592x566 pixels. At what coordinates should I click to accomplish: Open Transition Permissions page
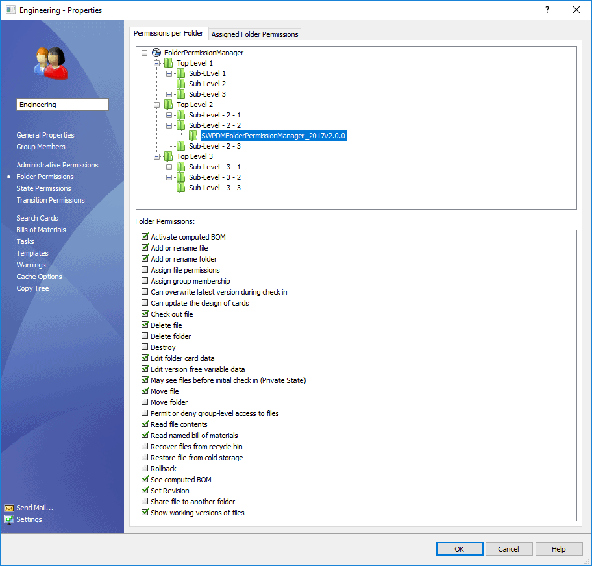51,200
